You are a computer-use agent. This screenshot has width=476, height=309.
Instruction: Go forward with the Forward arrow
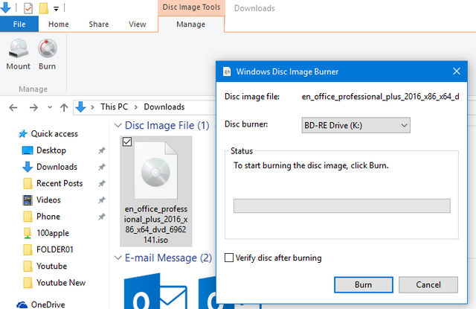pyautogui.click(x=33, y=107)
